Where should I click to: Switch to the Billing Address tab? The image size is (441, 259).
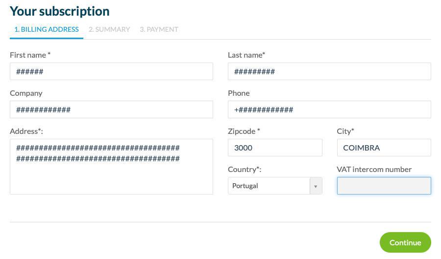tap(47, 29)
